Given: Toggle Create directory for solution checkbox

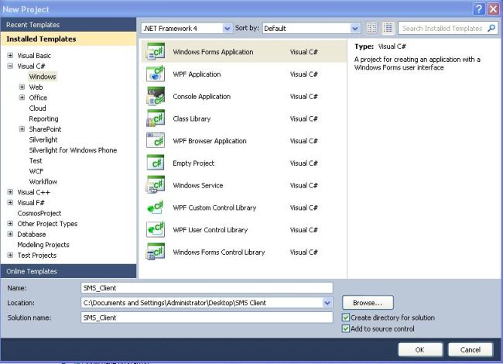Looking at the screenshot, I should (x=345, y=318).
